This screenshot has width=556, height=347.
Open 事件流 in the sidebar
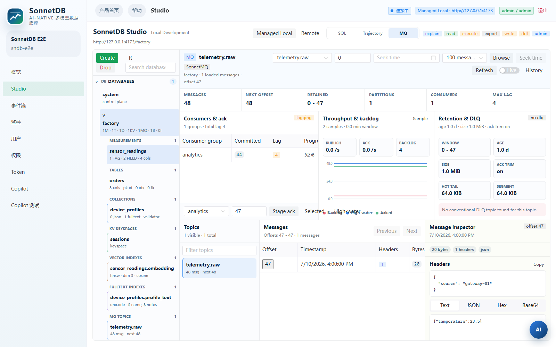[x=43, y=105]
